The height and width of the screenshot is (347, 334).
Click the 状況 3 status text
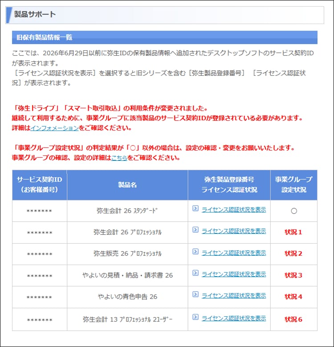tap(293, 275)
